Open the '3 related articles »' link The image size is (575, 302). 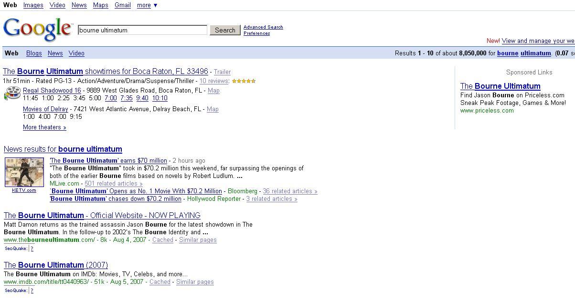coord(272,199)
